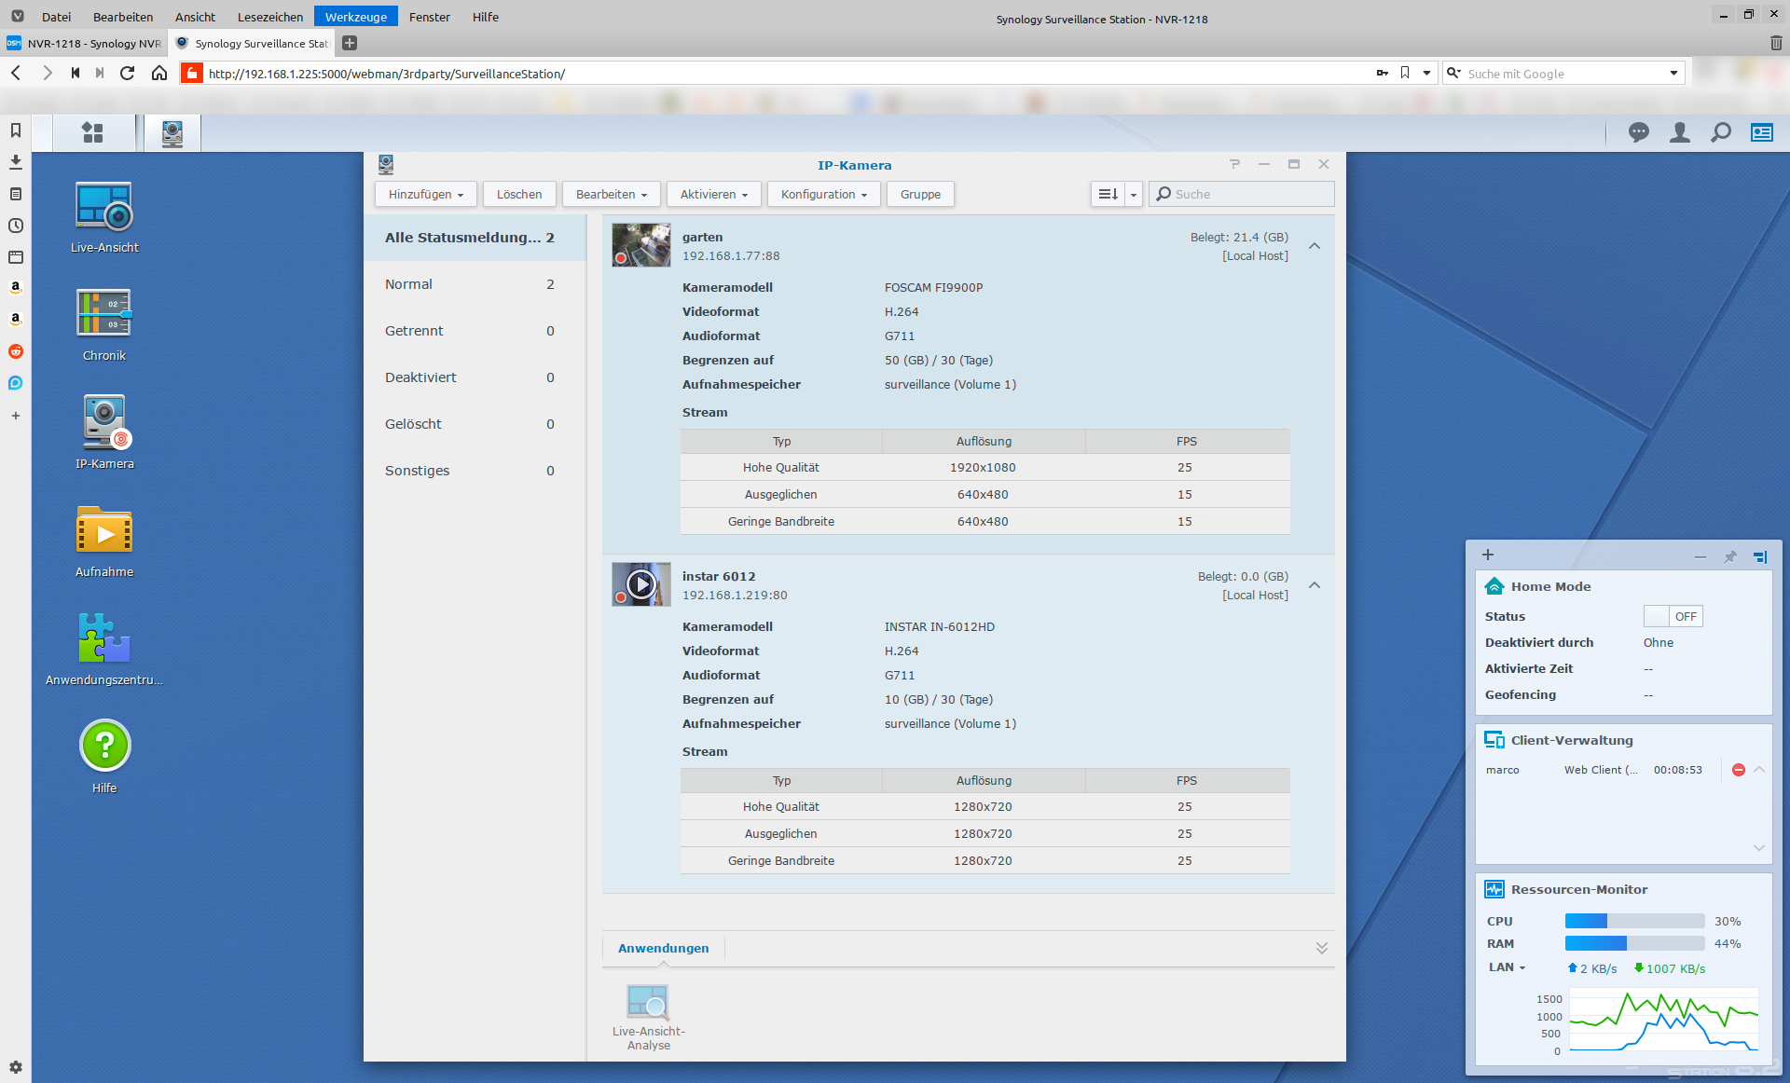Select the Sonstiges status filter

pos(475,471)
